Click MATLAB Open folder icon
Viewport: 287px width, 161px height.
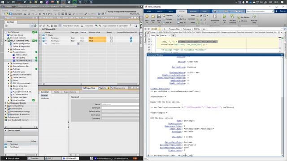click(x=153, y=17)
